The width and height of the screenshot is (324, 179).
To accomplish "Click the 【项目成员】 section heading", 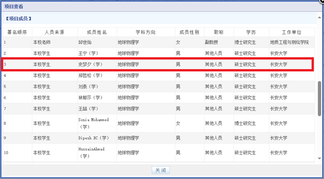I will click(18, 19).
